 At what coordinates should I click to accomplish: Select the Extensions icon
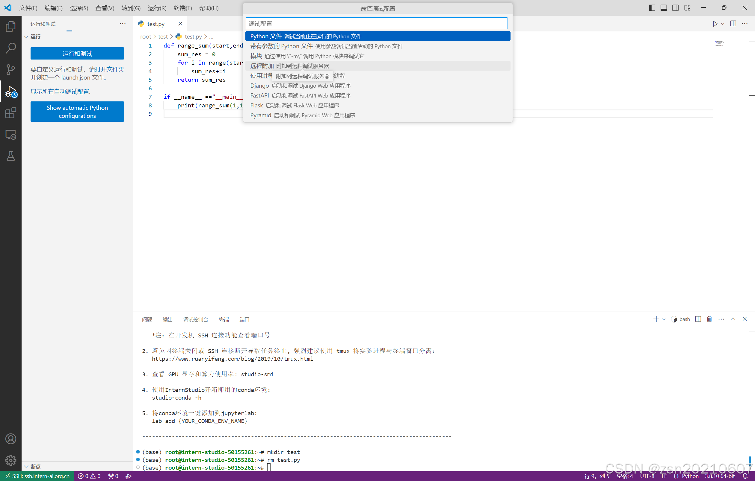(11, 113)
